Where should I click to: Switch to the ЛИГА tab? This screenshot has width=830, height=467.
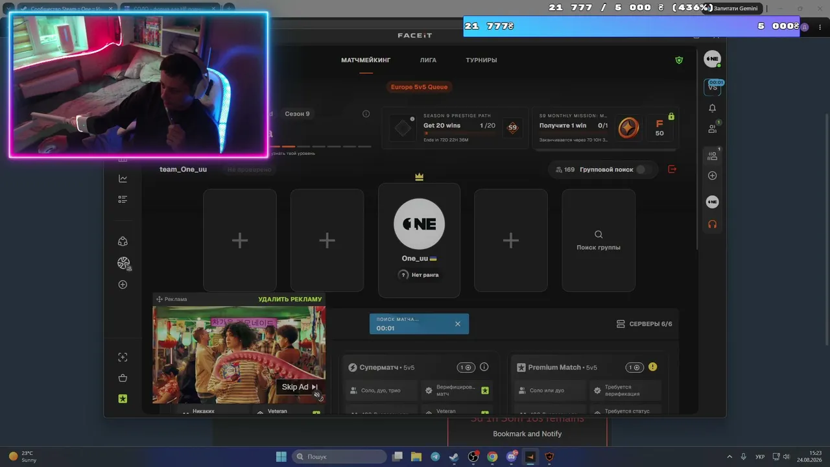pyautogui.click(x=428, y=60)
